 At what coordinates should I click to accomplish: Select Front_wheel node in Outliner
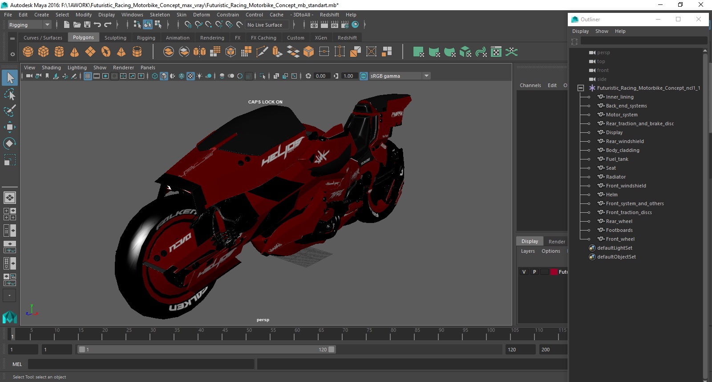(x=620, y=239)
